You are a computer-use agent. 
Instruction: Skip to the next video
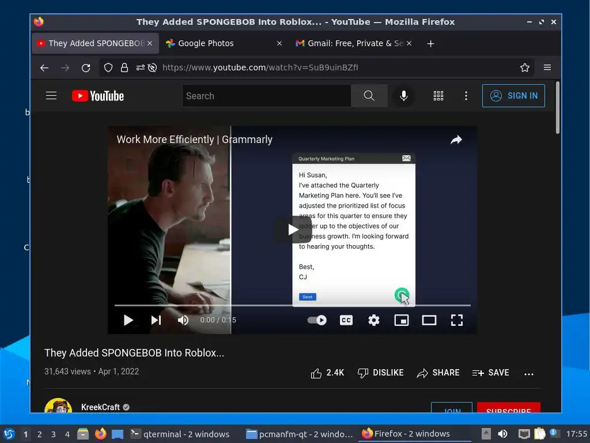click(x=156, y=320)
